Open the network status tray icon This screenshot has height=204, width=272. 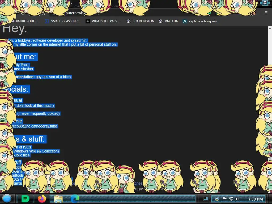tap(231, 199)
